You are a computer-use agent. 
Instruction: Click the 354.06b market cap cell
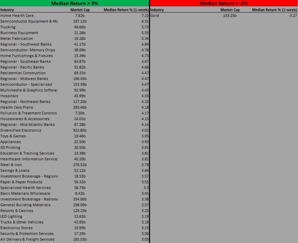(x=80, y=199)
